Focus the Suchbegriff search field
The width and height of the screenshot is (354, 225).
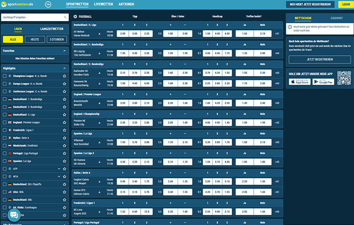35,18
